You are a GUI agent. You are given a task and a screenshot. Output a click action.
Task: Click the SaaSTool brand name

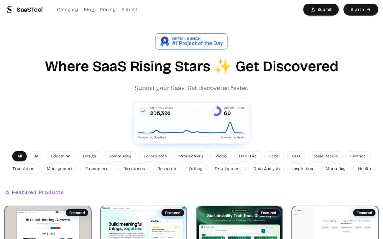pos(30,10)
